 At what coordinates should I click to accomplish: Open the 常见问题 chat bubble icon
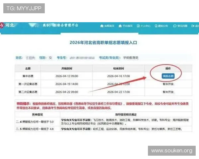(x=175, y=26)
